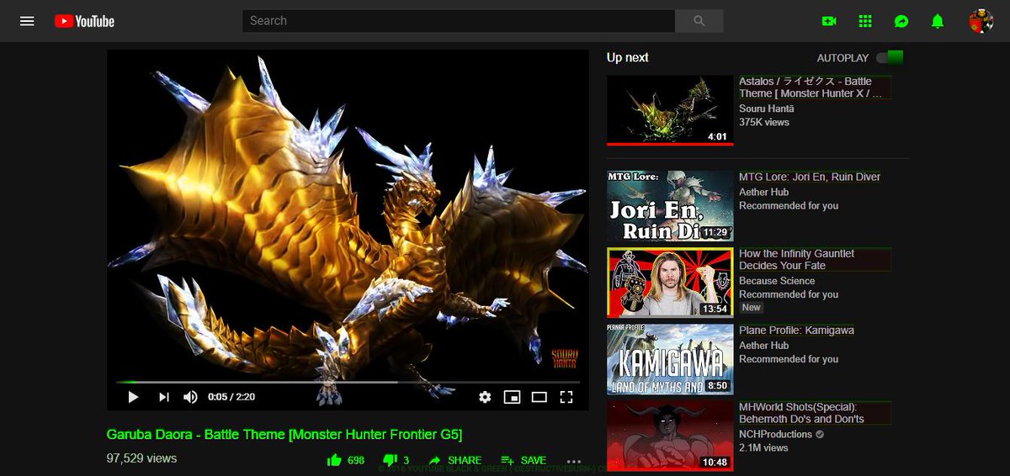This screenshot has width=1010, height=476.
Task: Dislike the video with thumbs down
Action: pos(396,460)
